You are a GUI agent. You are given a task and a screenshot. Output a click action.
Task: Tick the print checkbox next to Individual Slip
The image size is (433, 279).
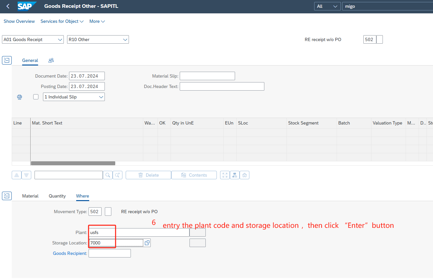click(36, 97)
